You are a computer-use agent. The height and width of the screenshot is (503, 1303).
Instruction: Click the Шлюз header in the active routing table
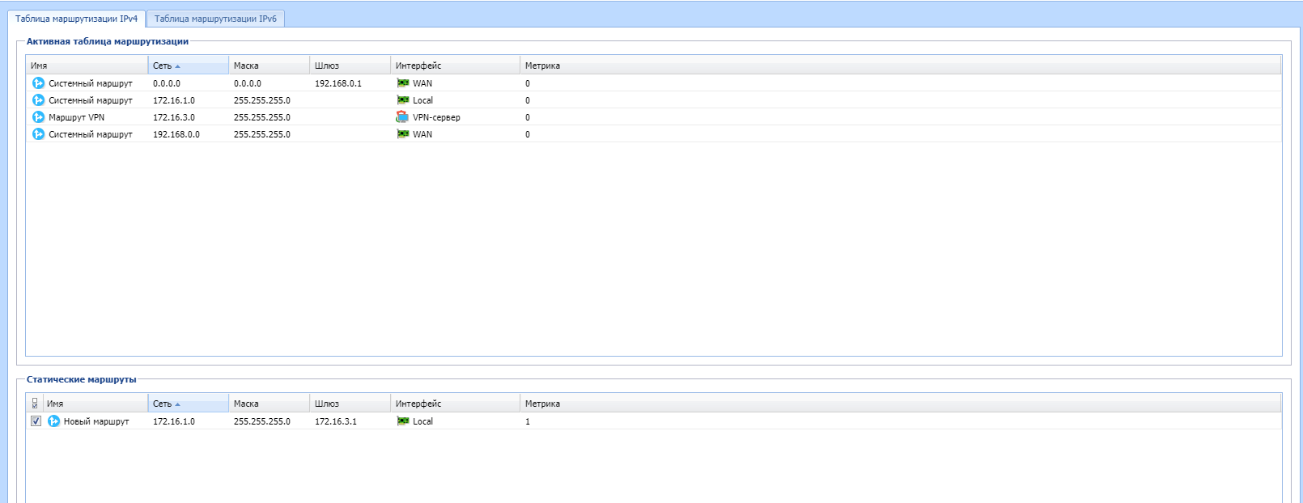coord(350,66)
